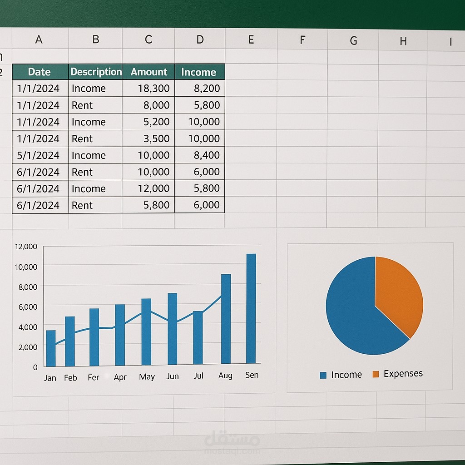Click the tallest bar labeled Sen
This screenshot has width=465, height=465.
[x=251, y=308]
